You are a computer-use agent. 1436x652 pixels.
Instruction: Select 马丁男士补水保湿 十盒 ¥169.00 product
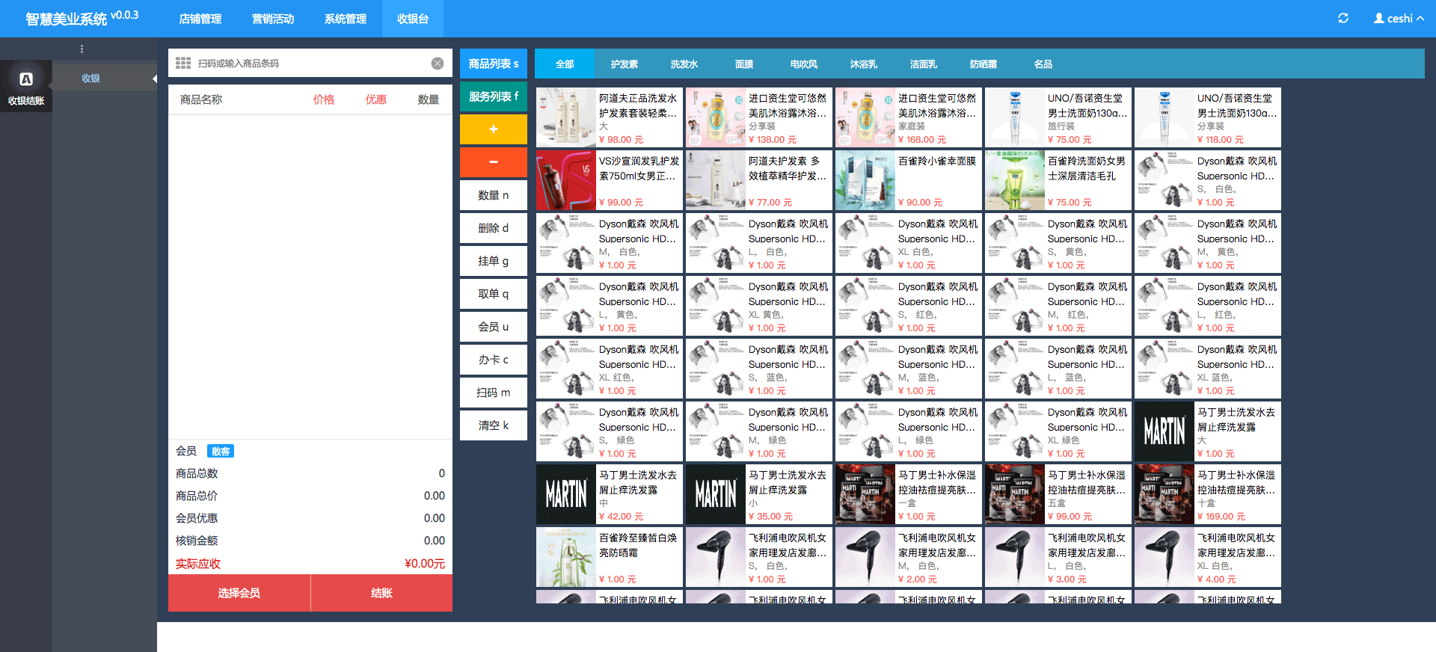(x=1208, y=494)
